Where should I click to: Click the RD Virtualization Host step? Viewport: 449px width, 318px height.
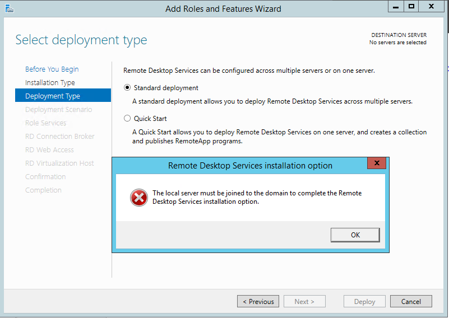pyautogui.click(x=59, y=163)
